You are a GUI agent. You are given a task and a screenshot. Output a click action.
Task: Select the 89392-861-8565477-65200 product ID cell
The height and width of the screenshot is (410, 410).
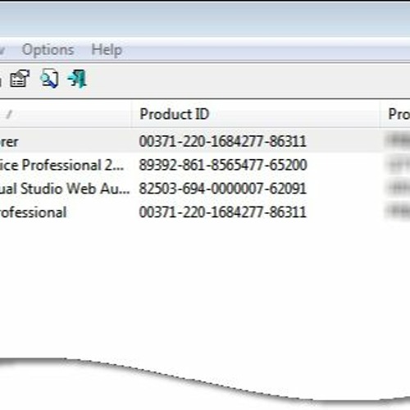coord(223,165)
